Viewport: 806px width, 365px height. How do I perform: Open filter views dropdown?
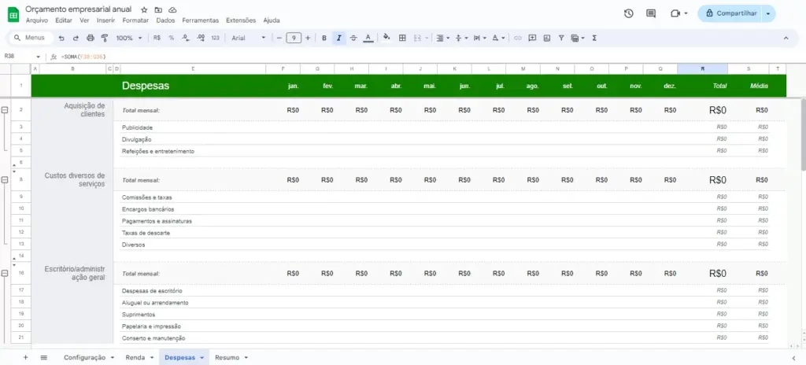[x=578, y=38]
